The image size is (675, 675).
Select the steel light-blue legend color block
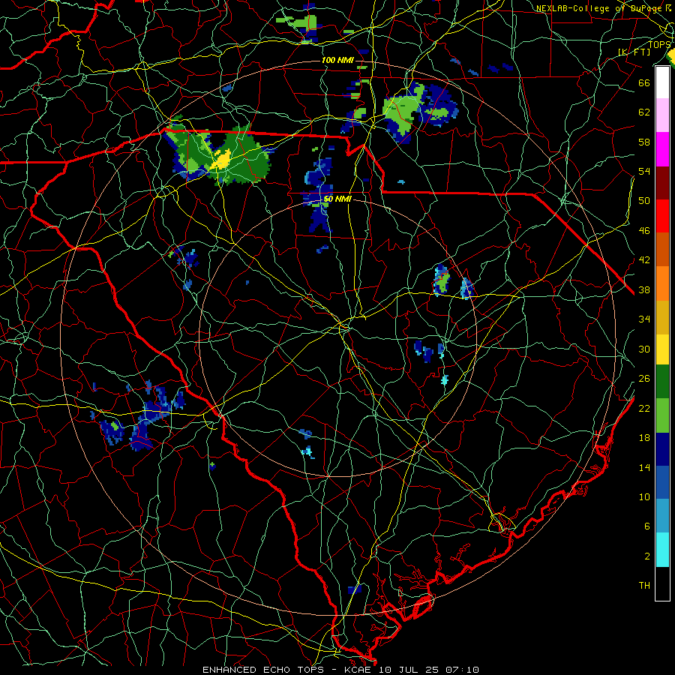662,516
